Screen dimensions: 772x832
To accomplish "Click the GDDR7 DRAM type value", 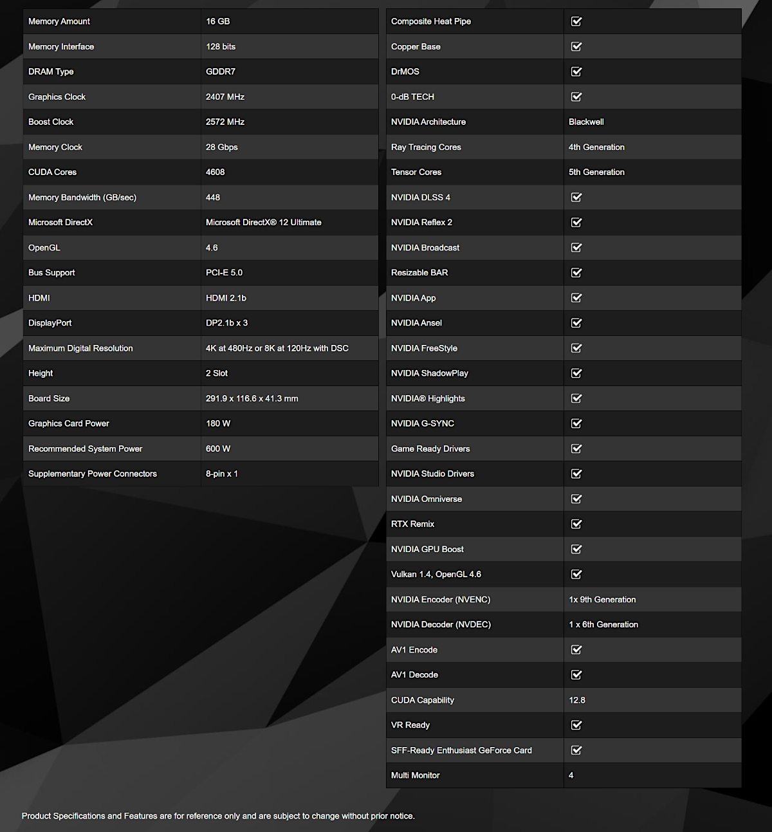I will click(221, 71).
